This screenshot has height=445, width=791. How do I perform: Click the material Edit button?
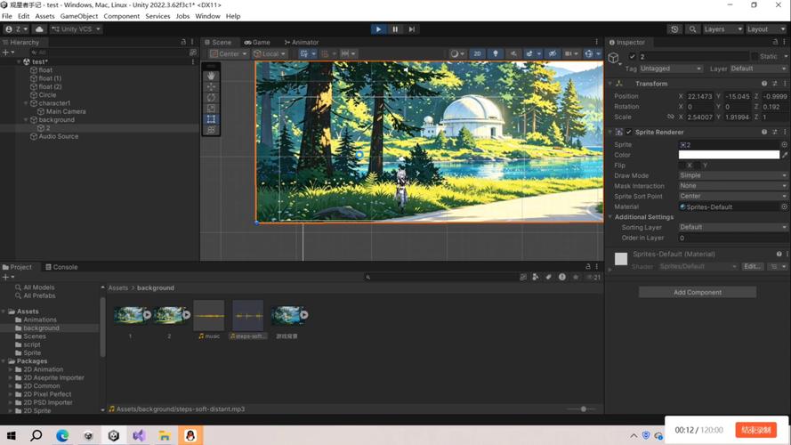pyautogui.click(x=752, y=266)
